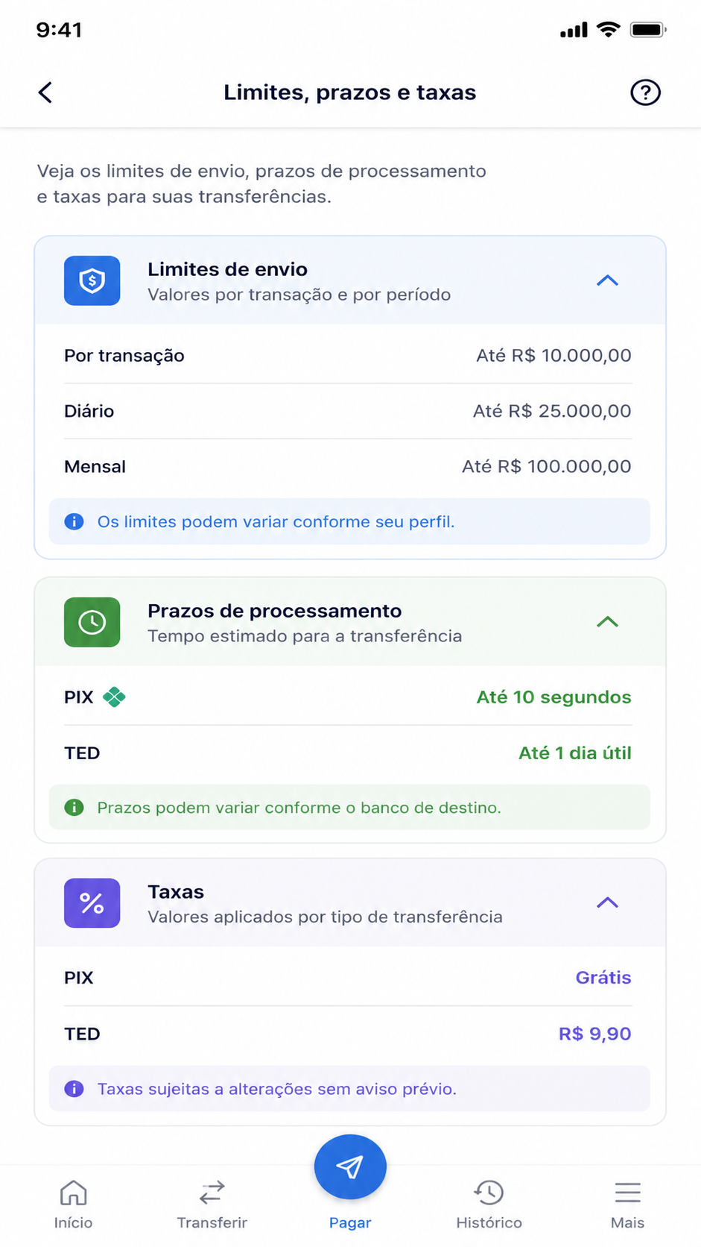Tap the purple info icon about taxas
Screen dimensions: 701x1247
[74, 1089]
